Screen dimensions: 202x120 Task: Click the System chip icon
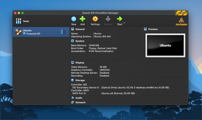click(x=72, y=41)
